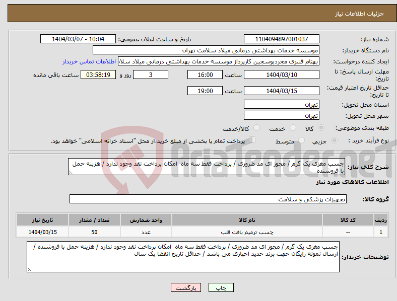The image size is (397, 301).
Task: Click the واحد شمارش column header
Action: 146,220
